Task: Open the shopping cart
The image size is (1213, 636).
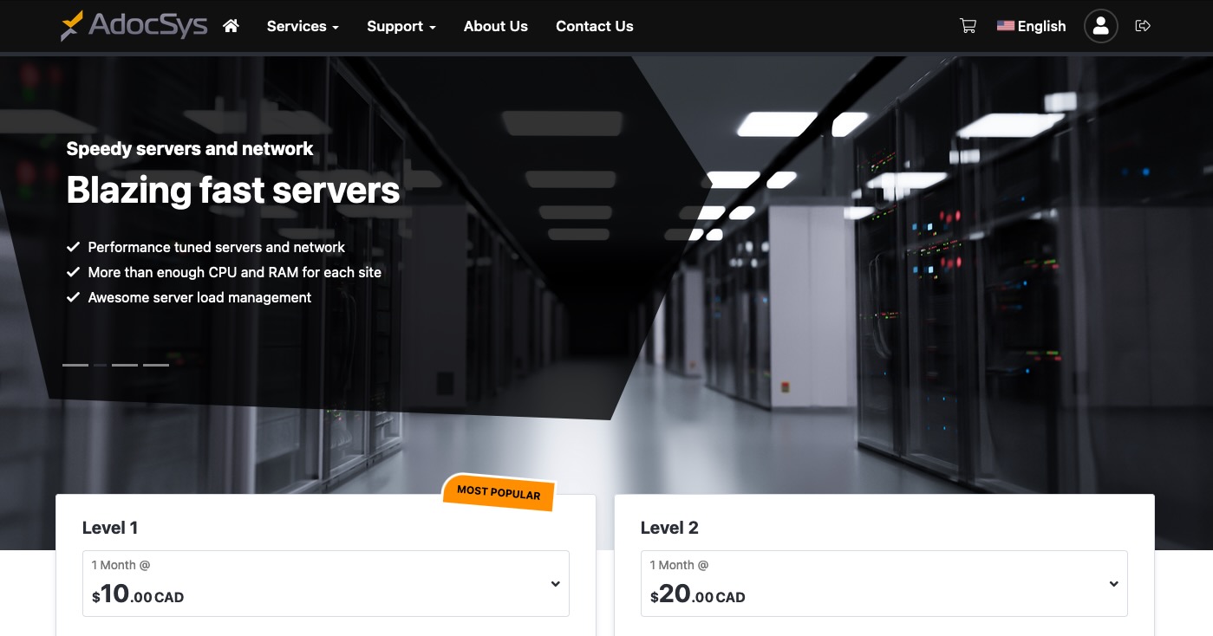Action: (968, 26)
